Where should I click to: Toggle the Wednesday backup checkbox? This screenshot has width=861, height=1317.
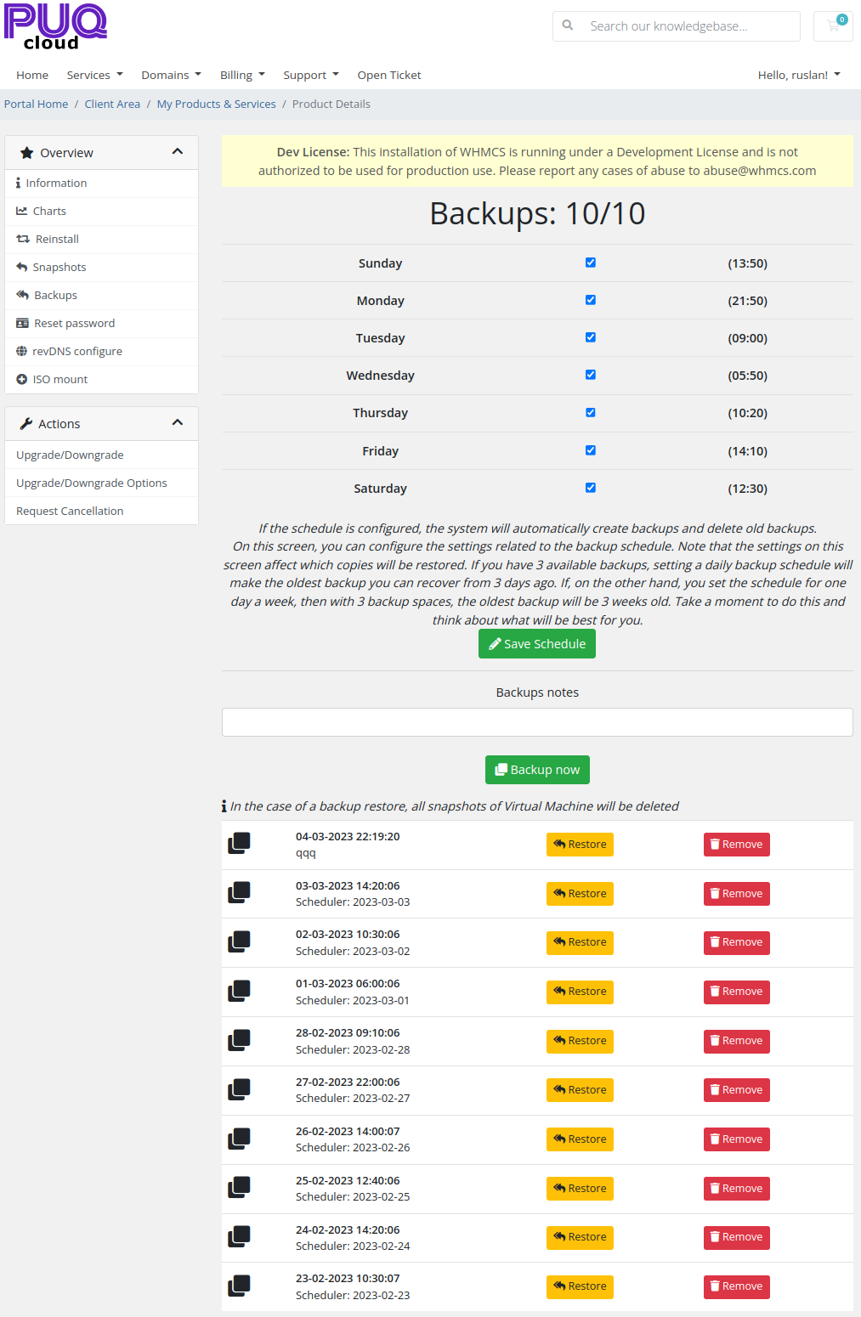pyautogui.click(x=591, y=375)
